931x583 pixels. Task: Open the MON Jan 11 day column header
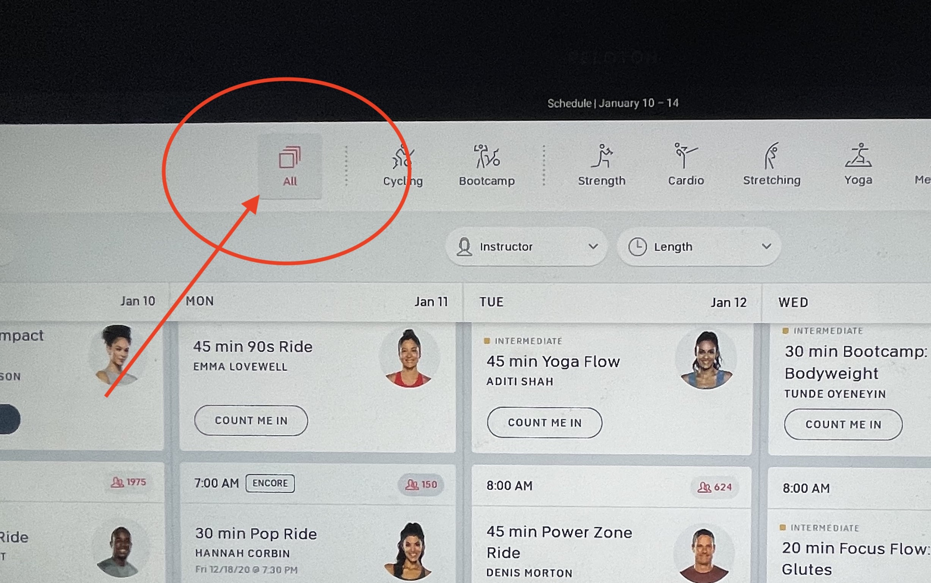click(x=316, y=301)
